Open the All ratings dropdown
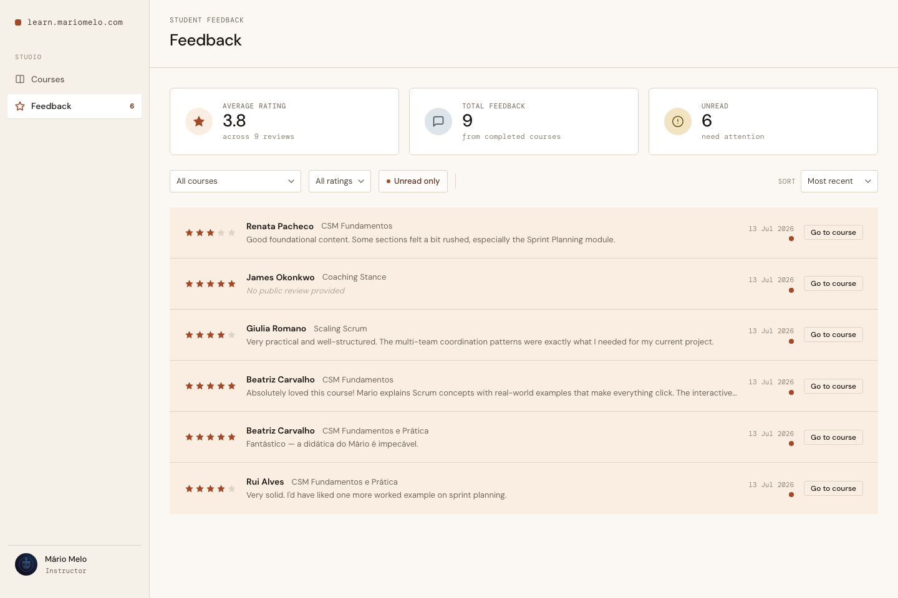The image size is (898, 598). (x=340, y=181)
